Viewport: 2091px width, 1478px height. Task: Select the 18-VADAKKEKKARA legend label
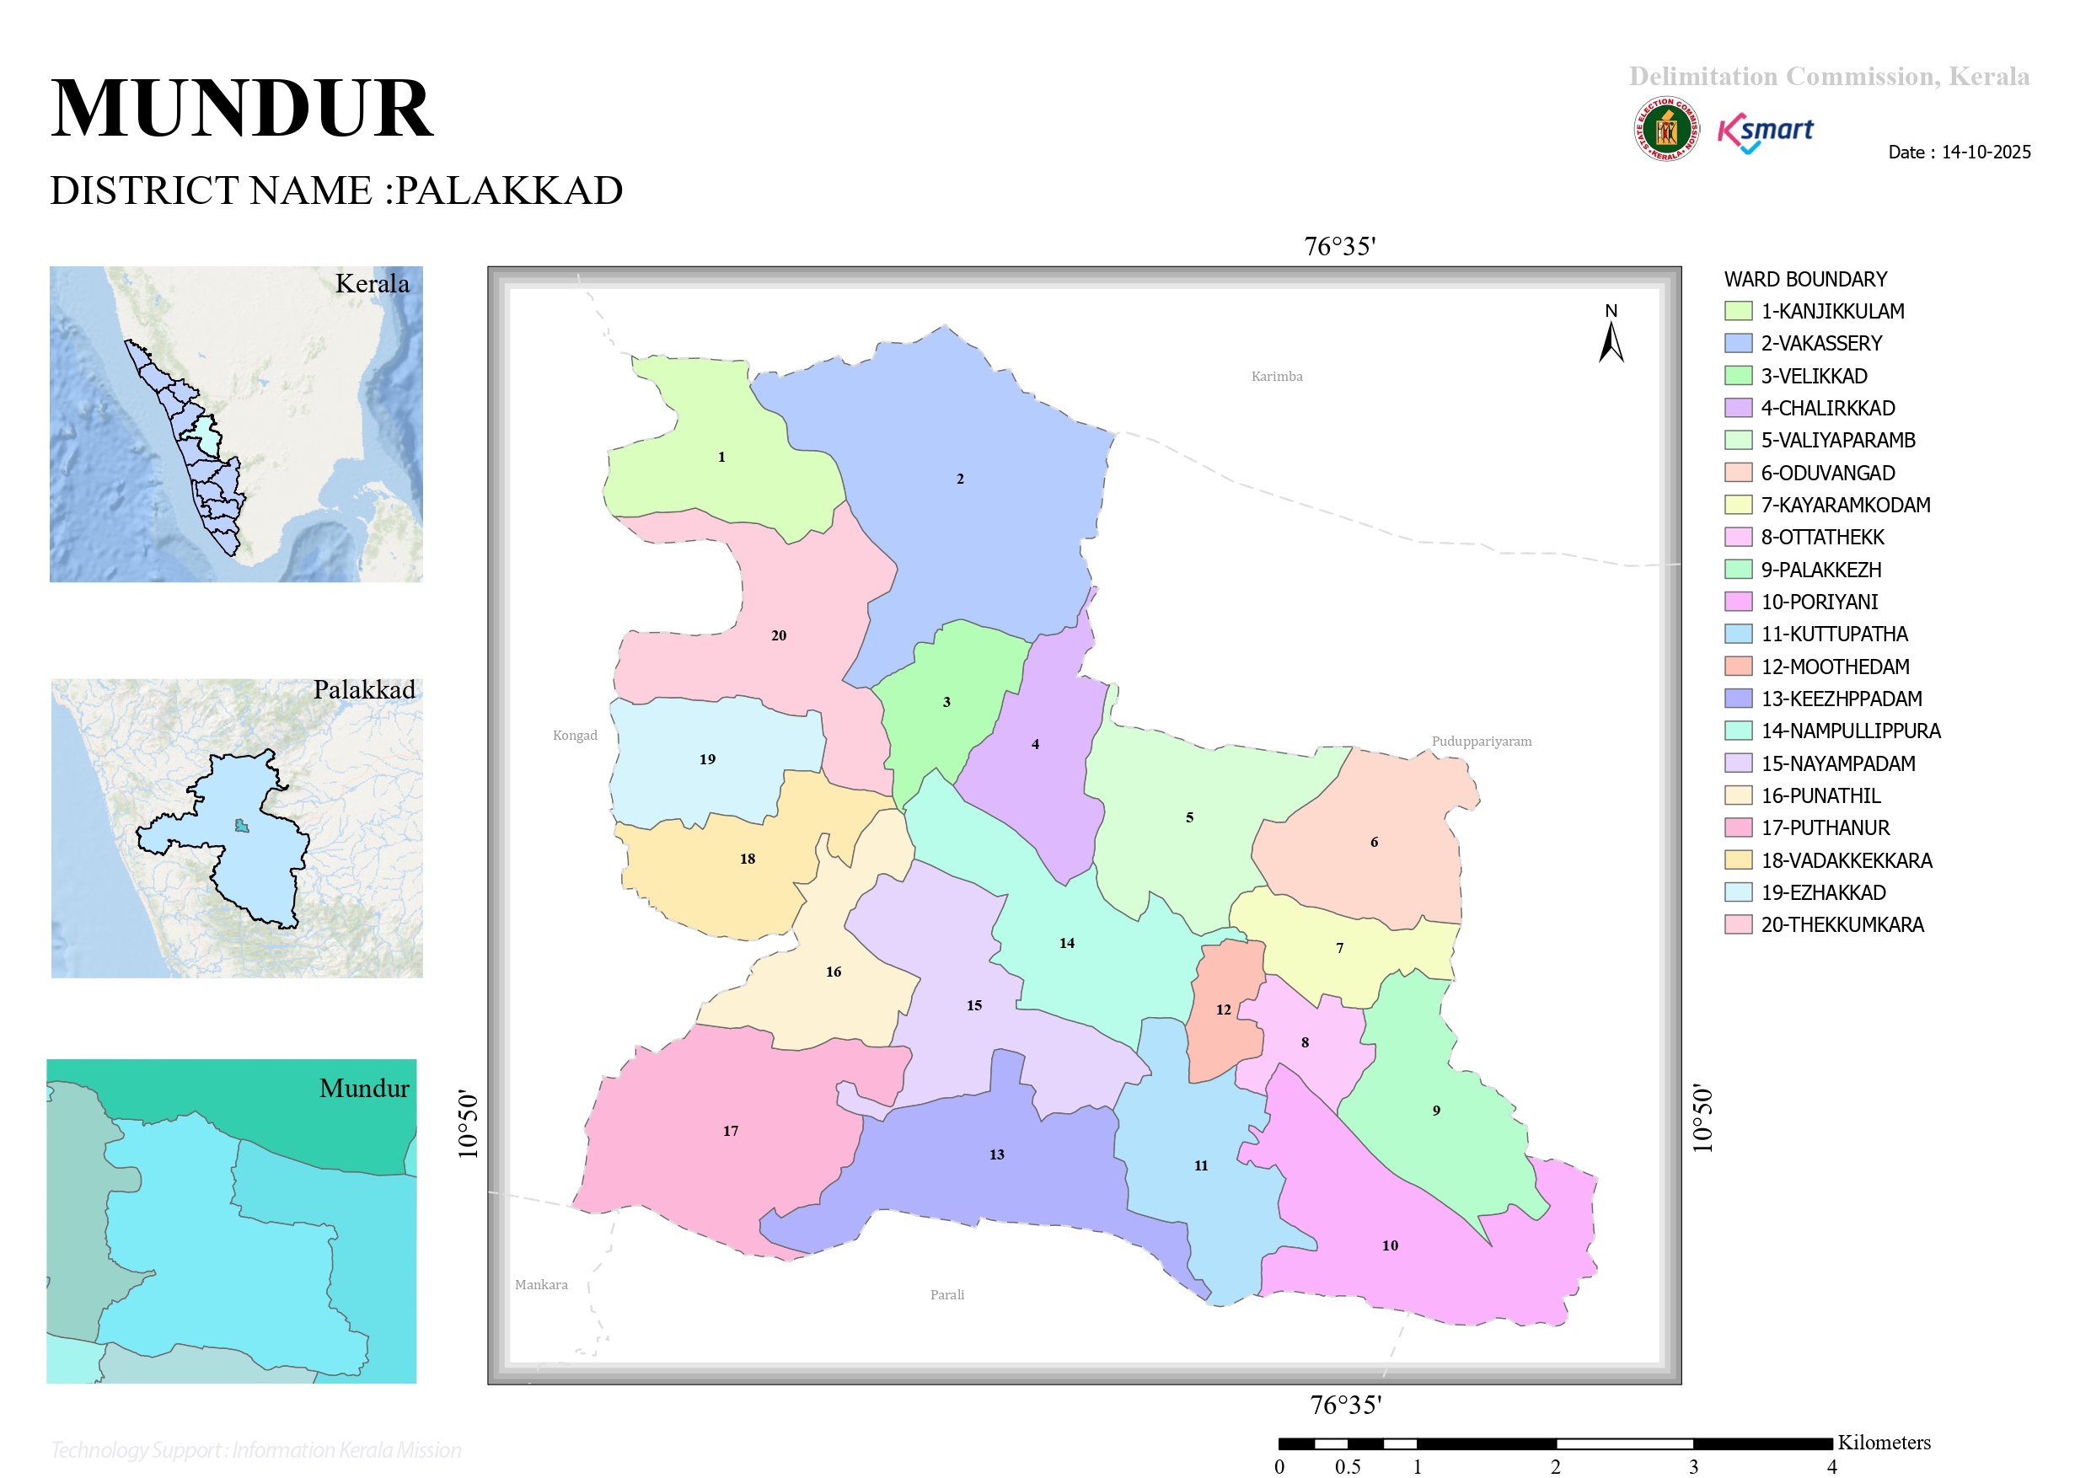coord(1846,860)
